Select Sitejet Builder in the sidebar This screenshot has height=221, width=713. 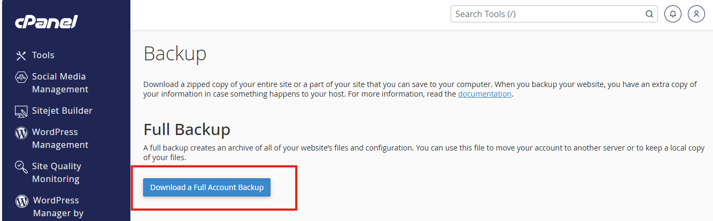pos(62,111)
